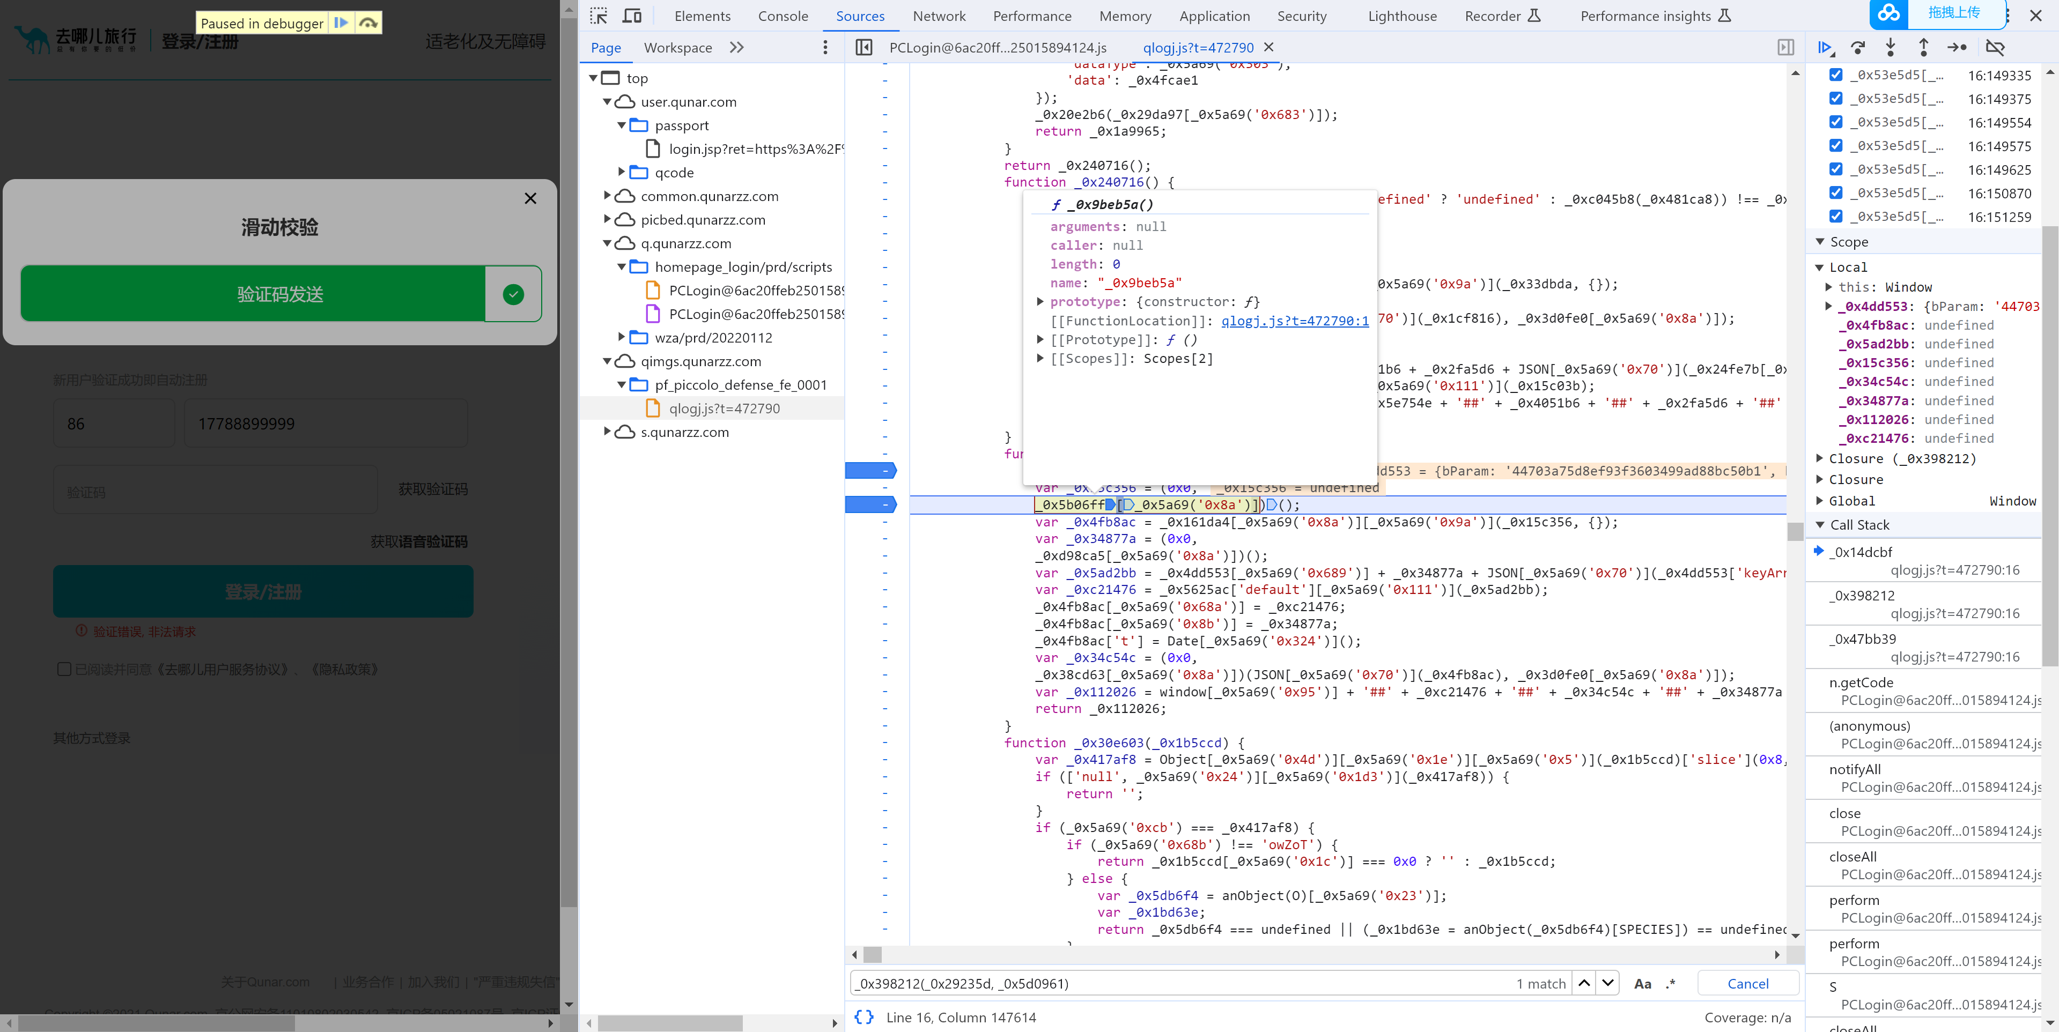This screenshot has width=2059, height=1032.
Task: Close the qlogj.js?t=472790 editor tab
Action: coord(1268,47)
